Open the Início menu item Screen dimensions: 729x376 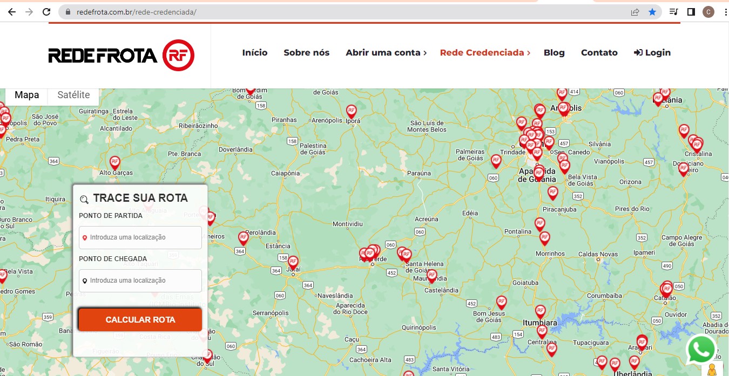(255, 52)
